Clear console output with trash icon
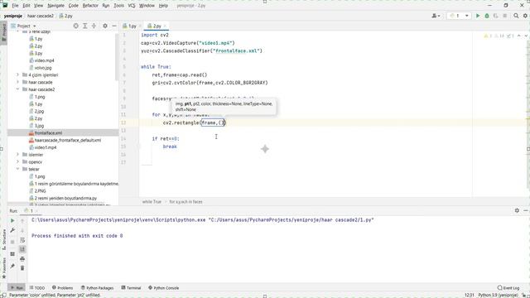The width and height of the screenshot is (530, 298). click(22, 268)
